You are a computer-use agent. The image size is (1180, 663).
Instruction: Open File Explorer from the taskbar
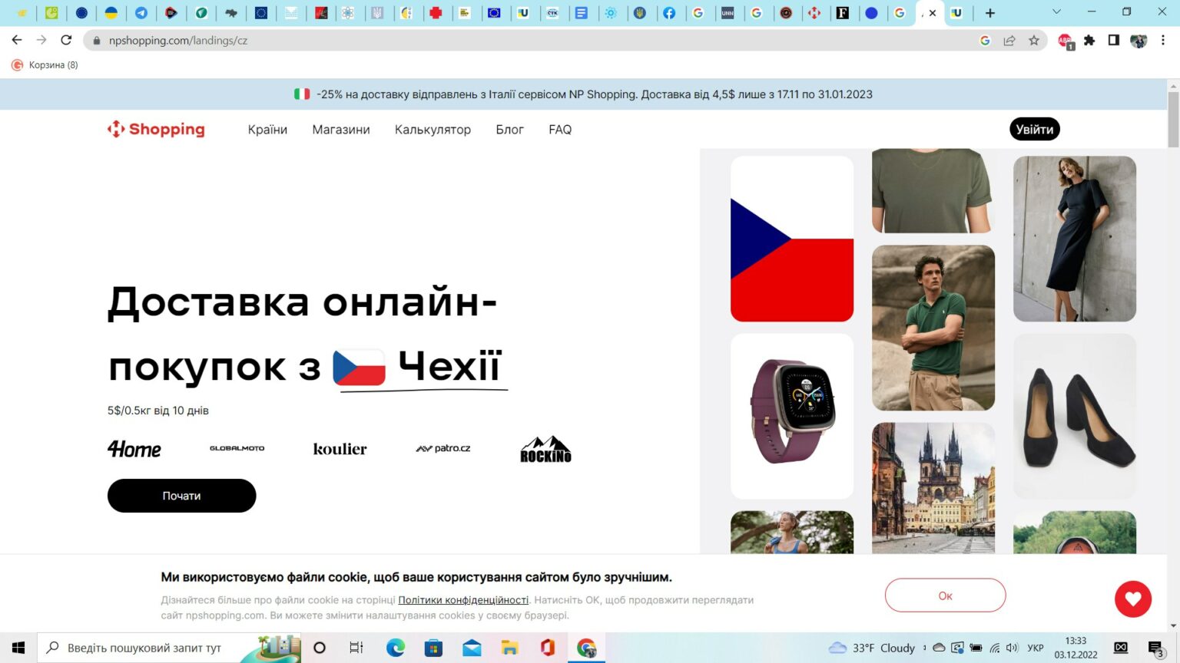[x=510, y=648]
